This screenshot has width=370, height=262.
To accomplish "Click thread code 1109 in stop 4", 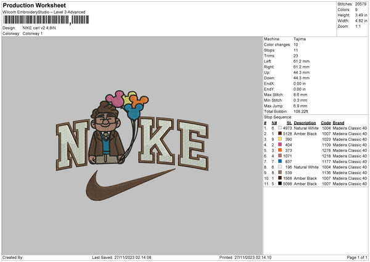I will click(326, 145).
